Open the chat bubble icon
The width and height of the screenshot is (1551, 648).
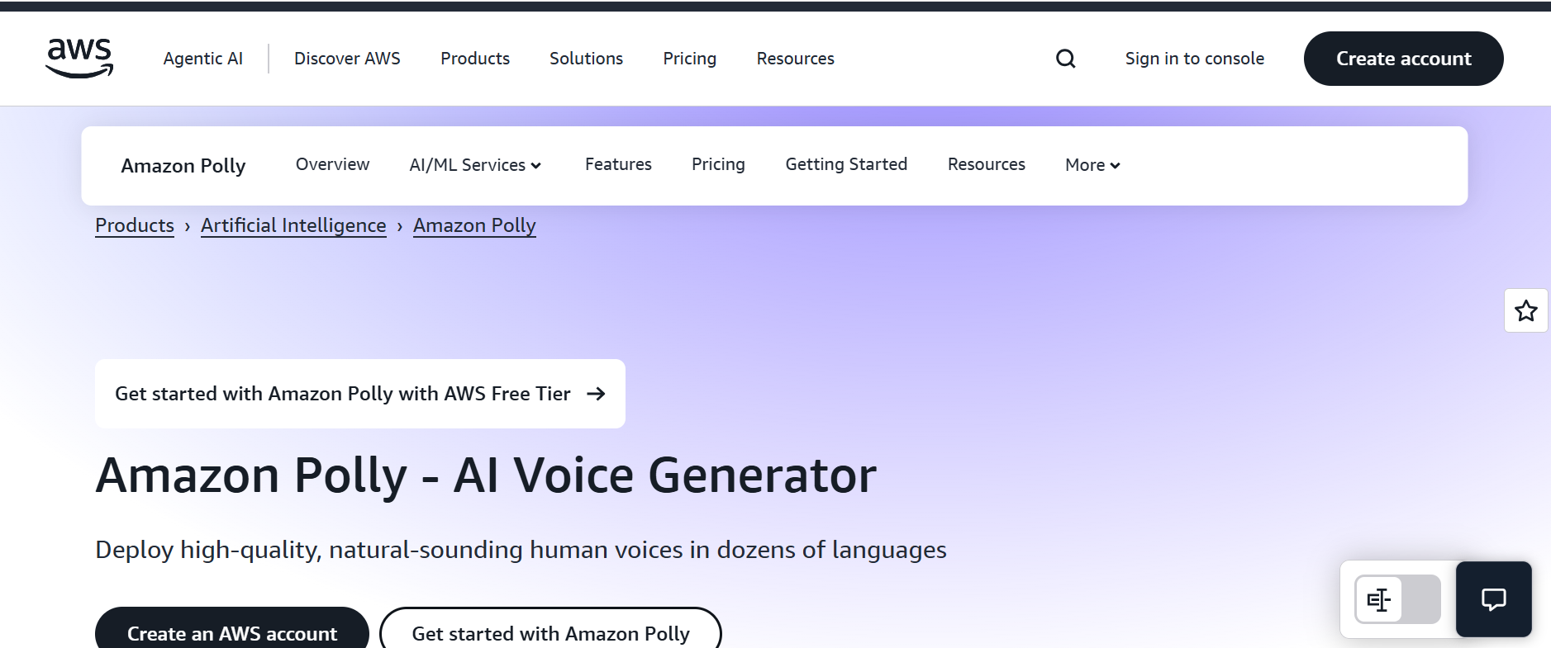(x=1493, y=599)
